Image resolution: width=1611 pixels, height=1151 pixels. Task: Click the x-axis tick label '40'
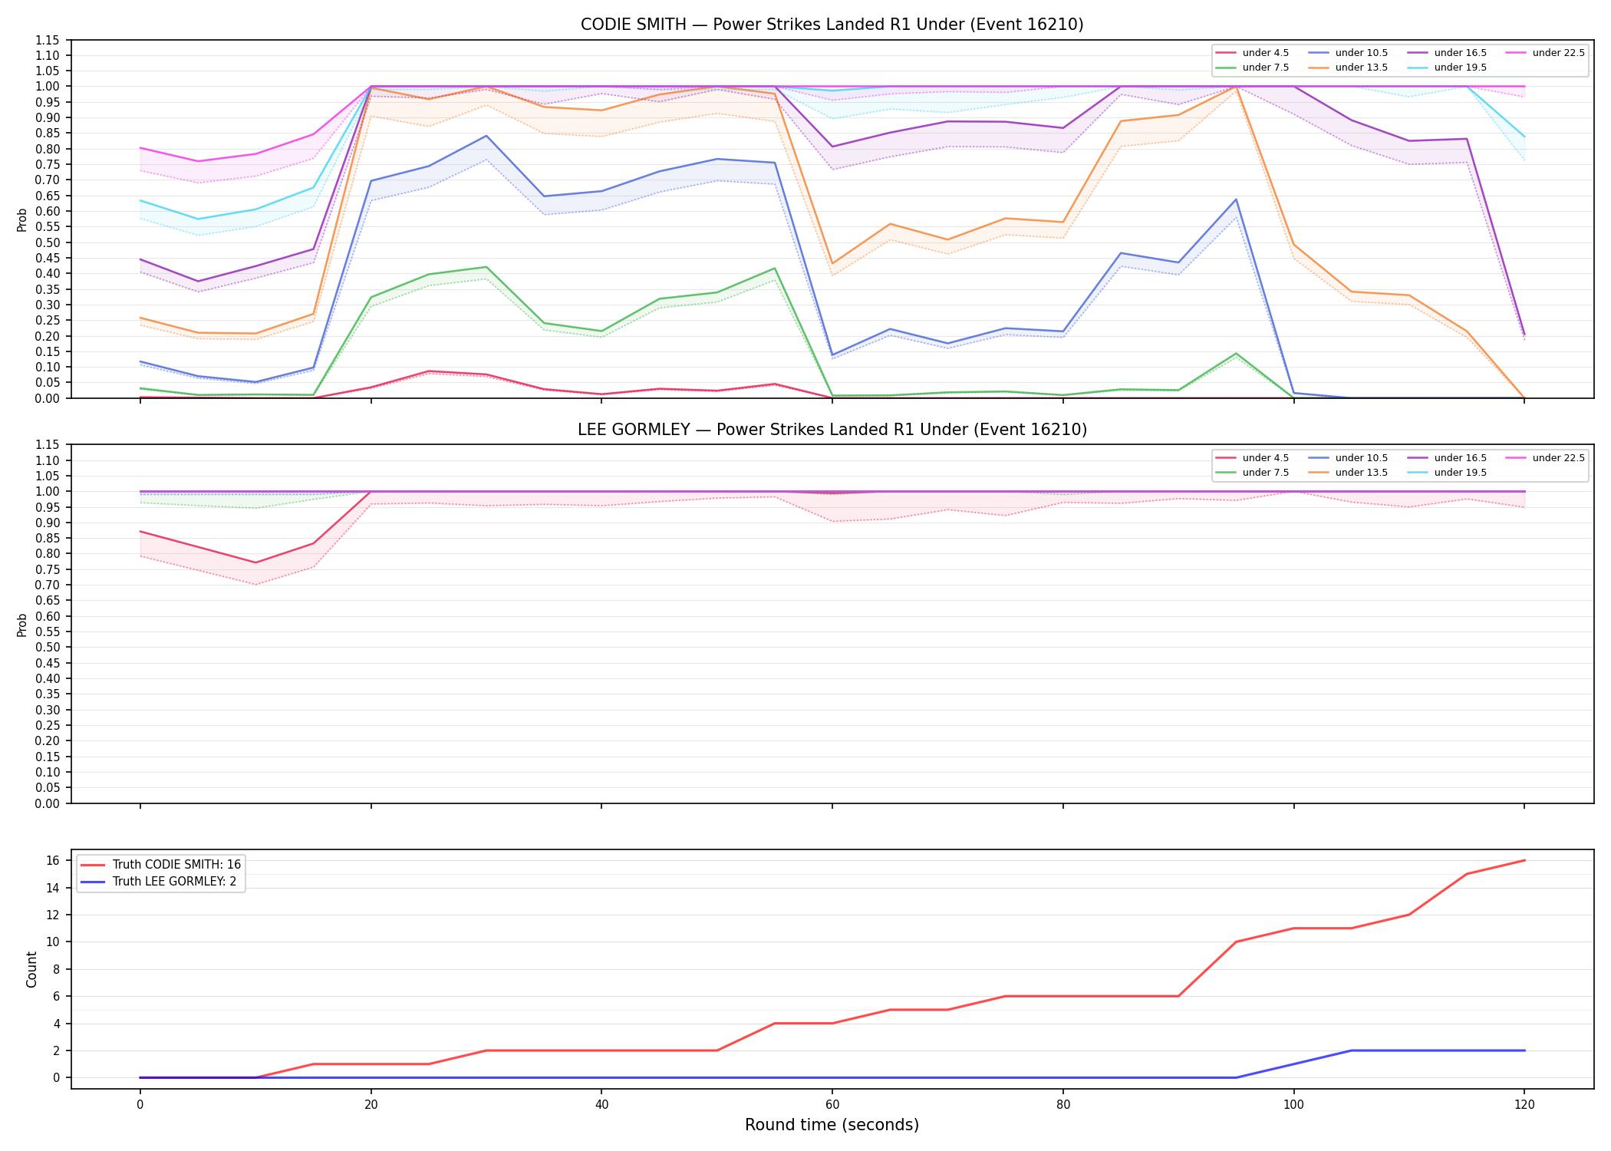tap(601, 1105)
